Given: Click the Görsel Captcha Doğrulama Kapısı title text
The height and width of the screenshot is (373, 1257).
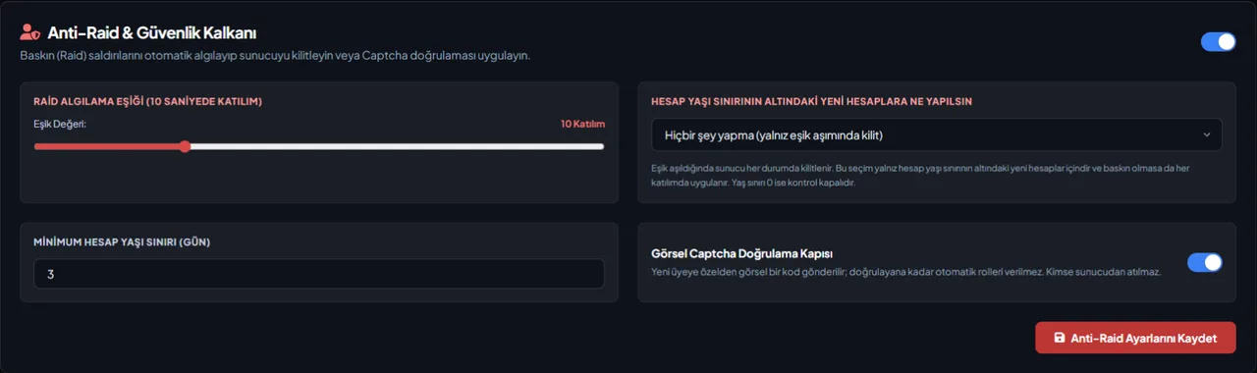Looking at the screenshot, I should 742,253.
